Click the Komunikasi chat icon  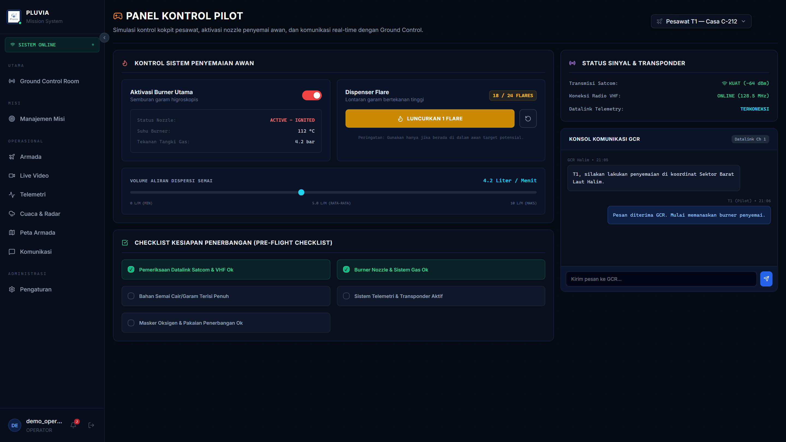(12, 252)
